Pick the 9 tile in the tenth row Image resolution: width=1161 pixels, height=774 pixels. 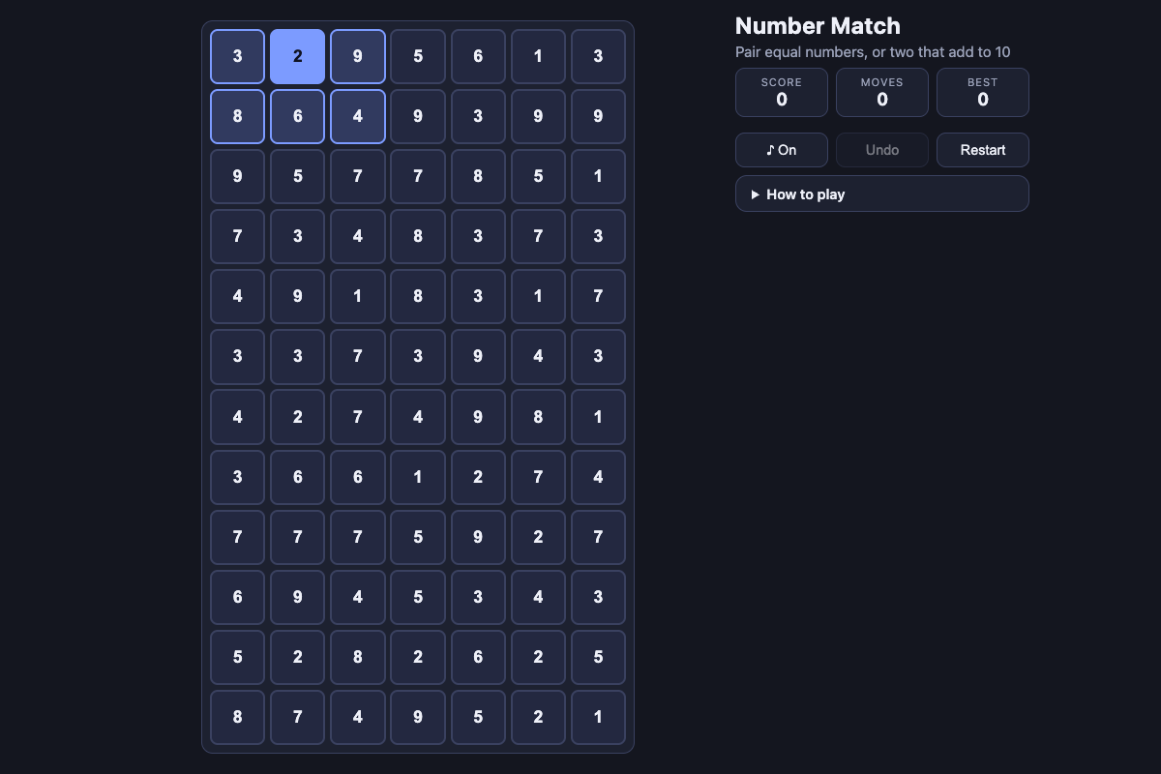pyautogui.click(x=298, y=597)
